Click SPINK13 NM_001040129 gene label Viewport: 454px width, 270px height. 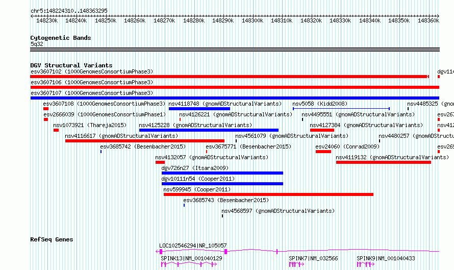pyautogui.click(x=192, y=258)
